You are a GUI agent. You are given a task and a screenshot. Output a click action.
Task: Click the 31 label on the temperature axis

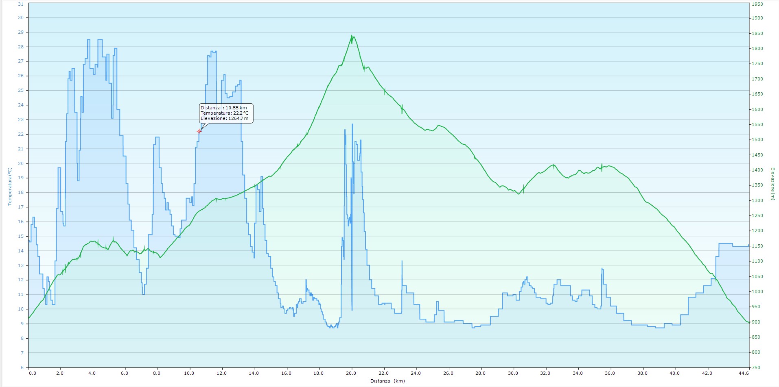21,4
